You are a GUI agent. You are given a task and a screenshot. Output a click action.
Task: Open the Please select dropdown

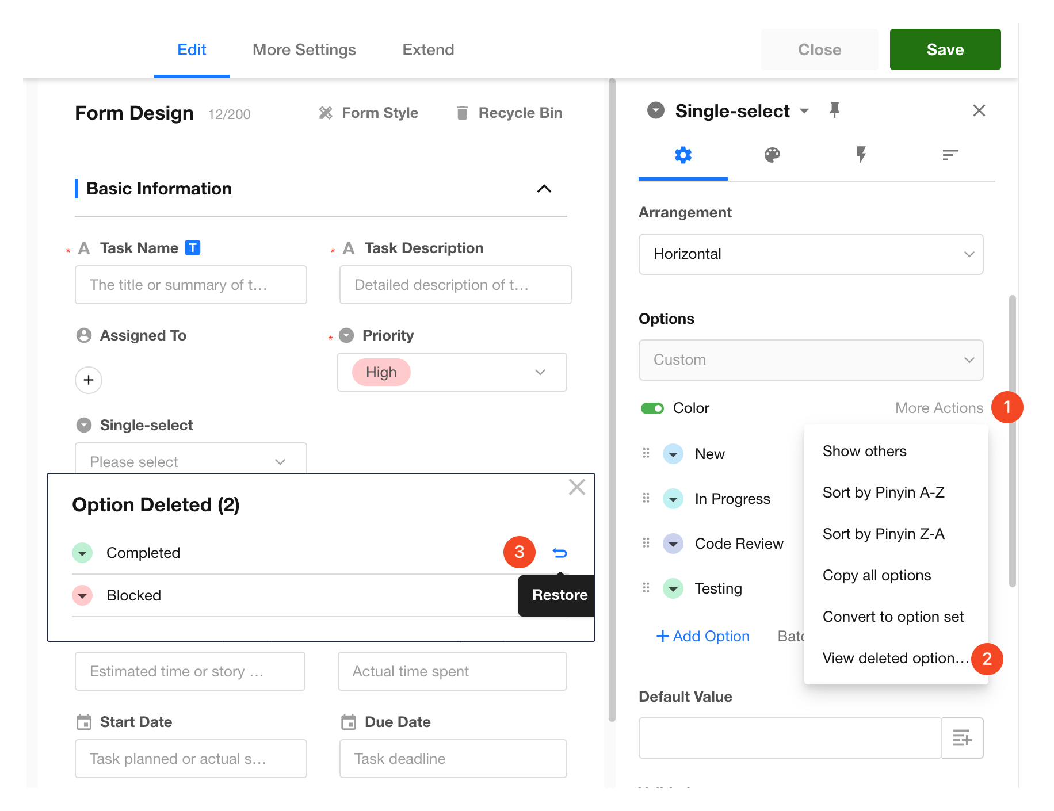coord(190,461)
